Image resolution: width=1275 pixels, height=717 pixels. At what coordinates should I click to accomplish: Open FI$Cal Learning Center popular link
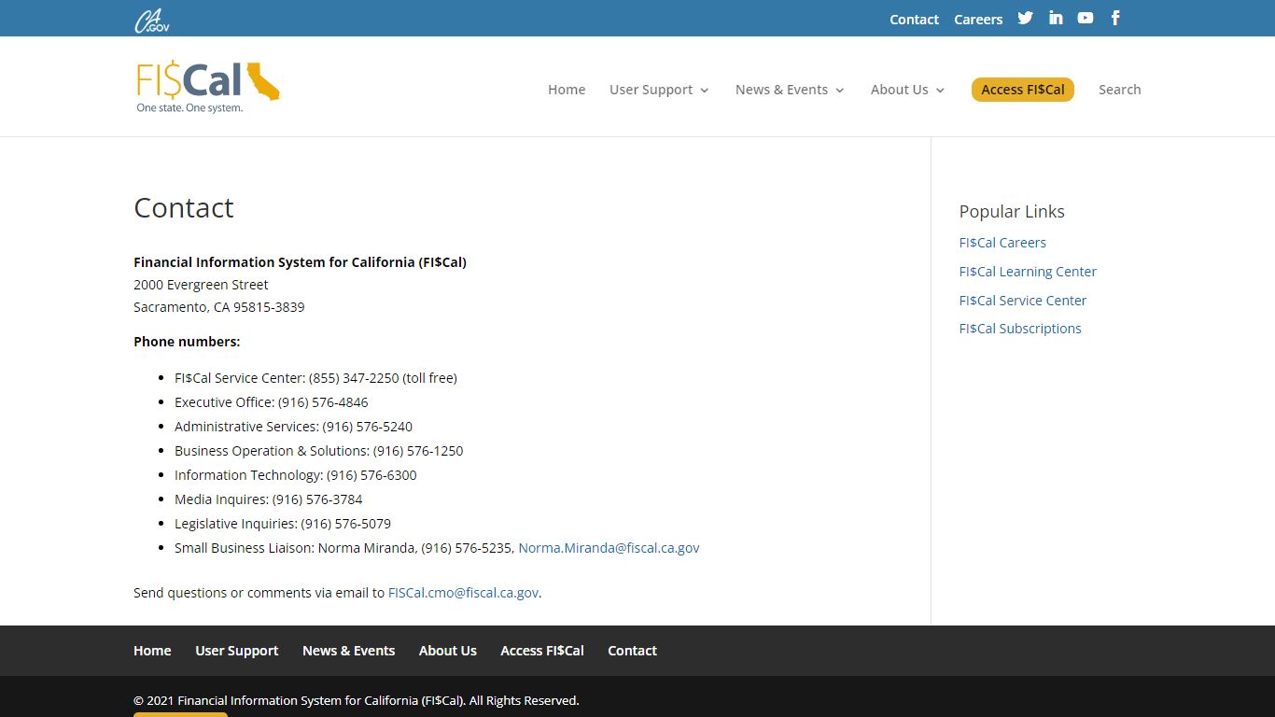1028,272
